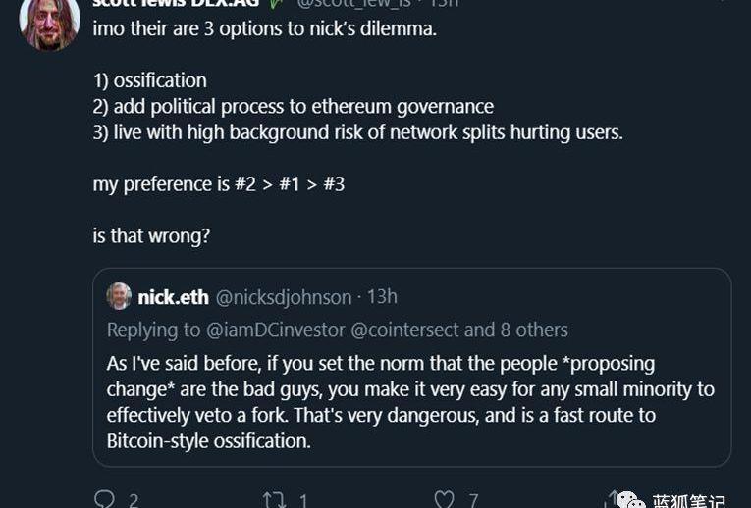This screenshot has width=751, height=508.
Task: Open the @nicksdjohnson handle
Action: click(283, 297)
